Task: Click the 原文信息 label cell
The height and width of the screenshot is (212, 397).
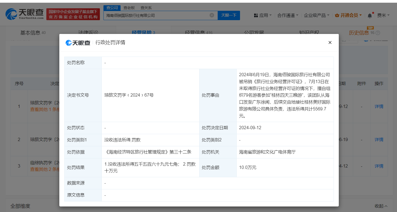Action: coord(83,195)
